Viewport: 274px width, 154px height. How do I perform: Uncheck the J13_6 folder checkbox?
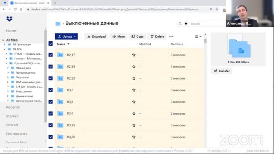coord(51,113)
